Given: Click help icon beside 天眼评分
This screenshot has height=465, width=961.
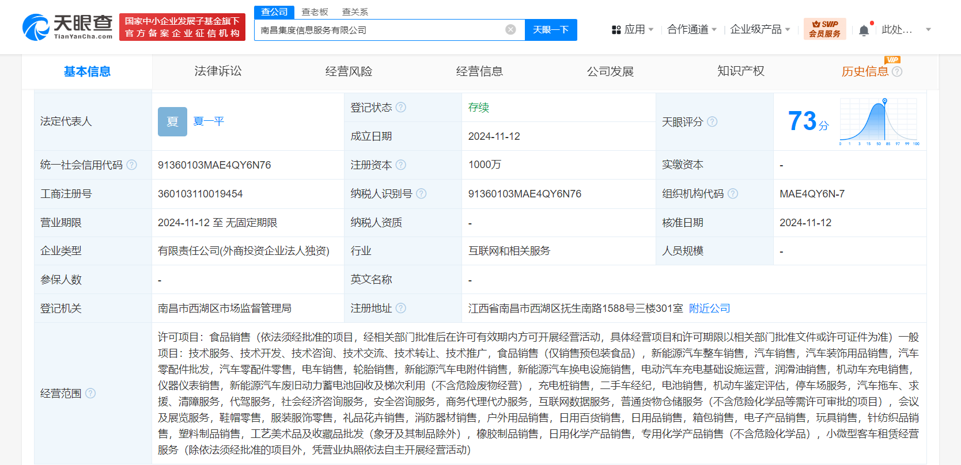Looking at the screenshot, I should [x=712, y=122].
